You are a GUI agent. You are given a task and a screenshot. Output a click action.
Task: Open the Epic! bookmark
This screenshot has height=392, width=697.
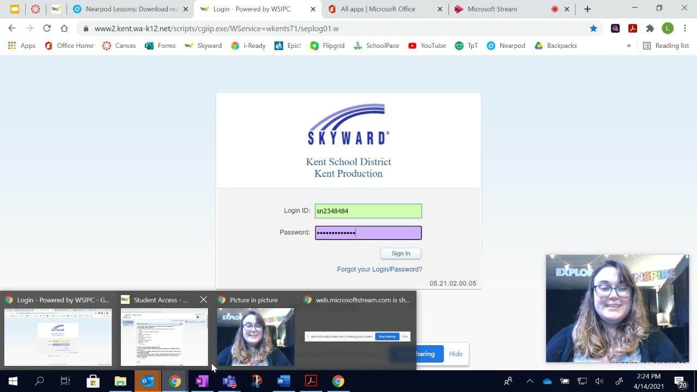pos(288,46)
